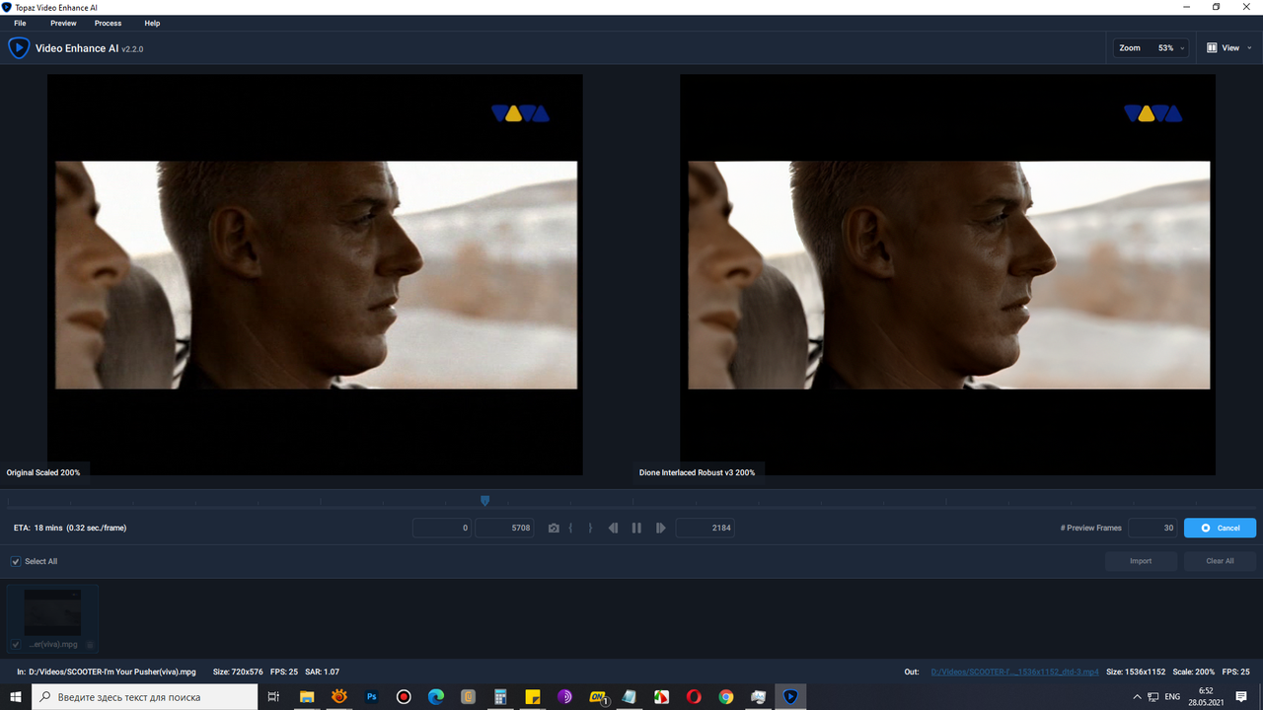Click the Import button
1263x710 pixels.
tap(1141, 561)
